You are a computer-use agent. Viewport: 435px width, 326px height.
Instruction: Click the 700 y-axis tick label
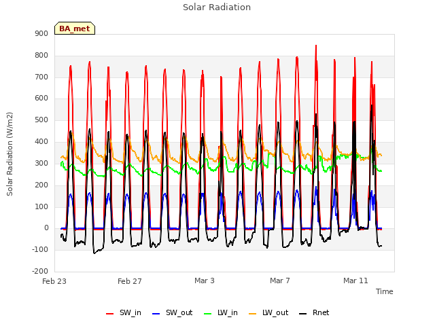41,77
